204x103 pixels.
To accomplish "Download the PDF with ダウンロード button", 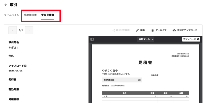I will click(191, 39).
